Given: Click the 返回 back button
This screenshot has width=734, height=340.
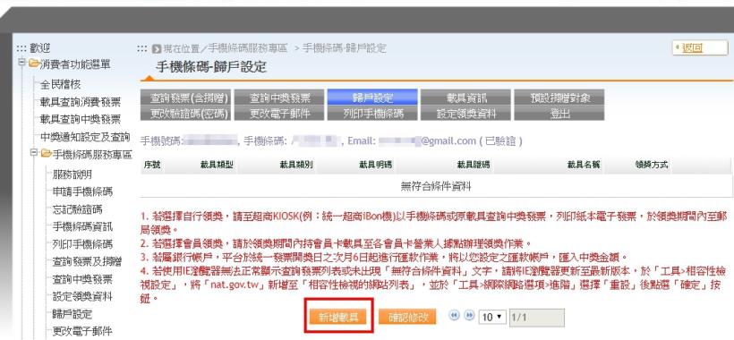Looking at the screenshot, I should pyautogui.click(x=700, y=47).
